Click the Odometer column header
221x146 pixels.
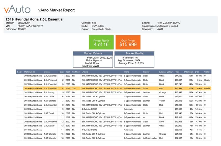tap(188, 72)
